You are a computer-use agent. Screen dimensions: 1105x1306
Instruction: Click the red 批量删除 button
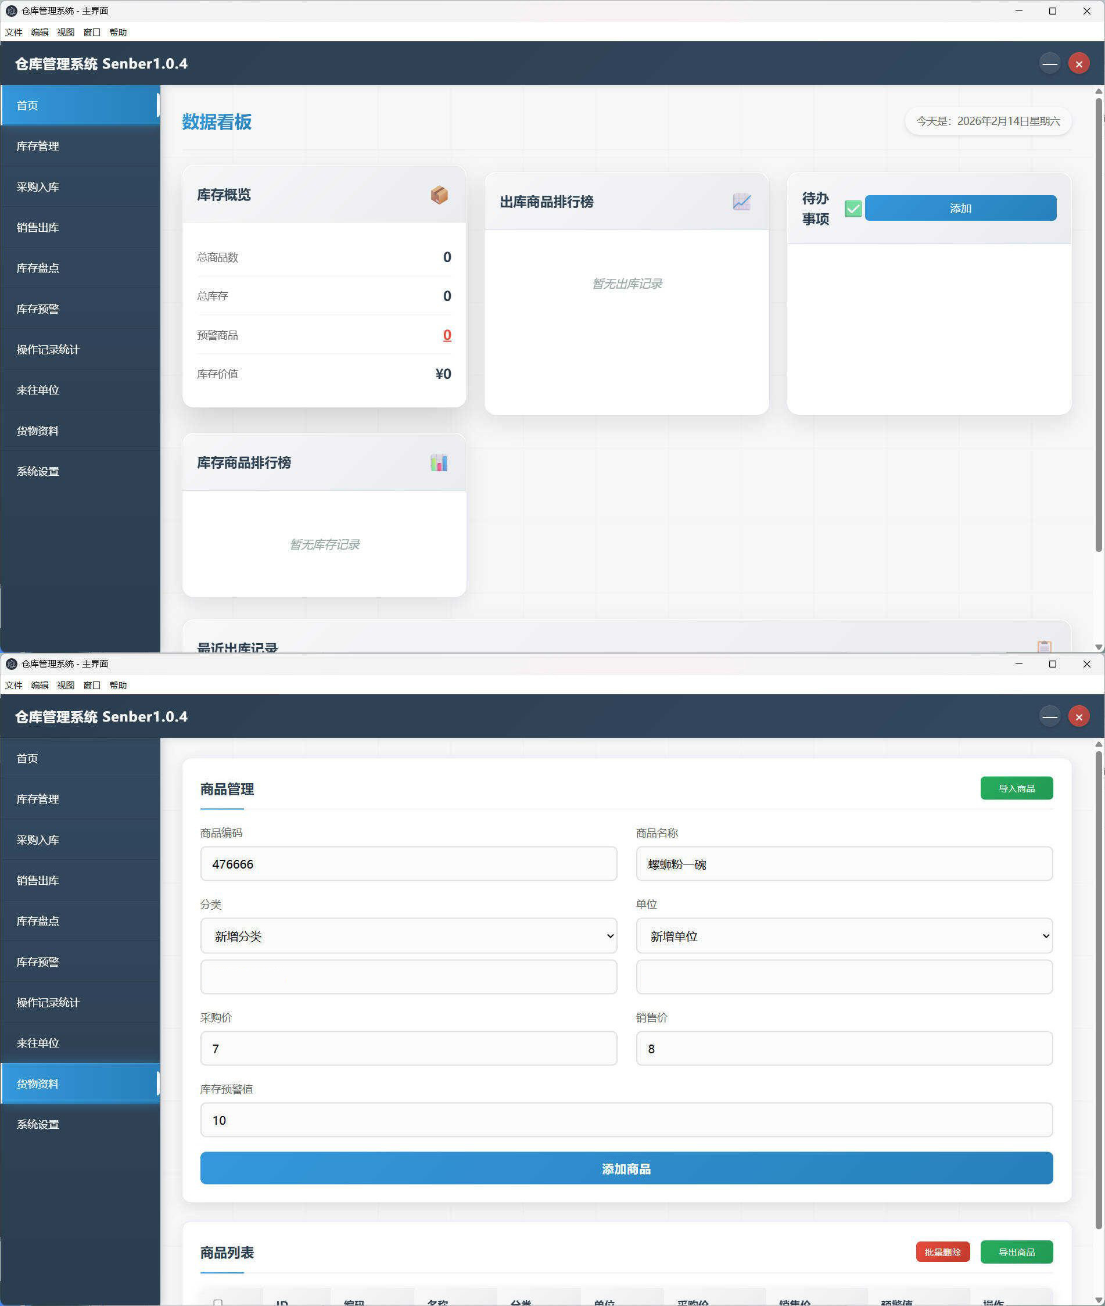[943, 1252]
